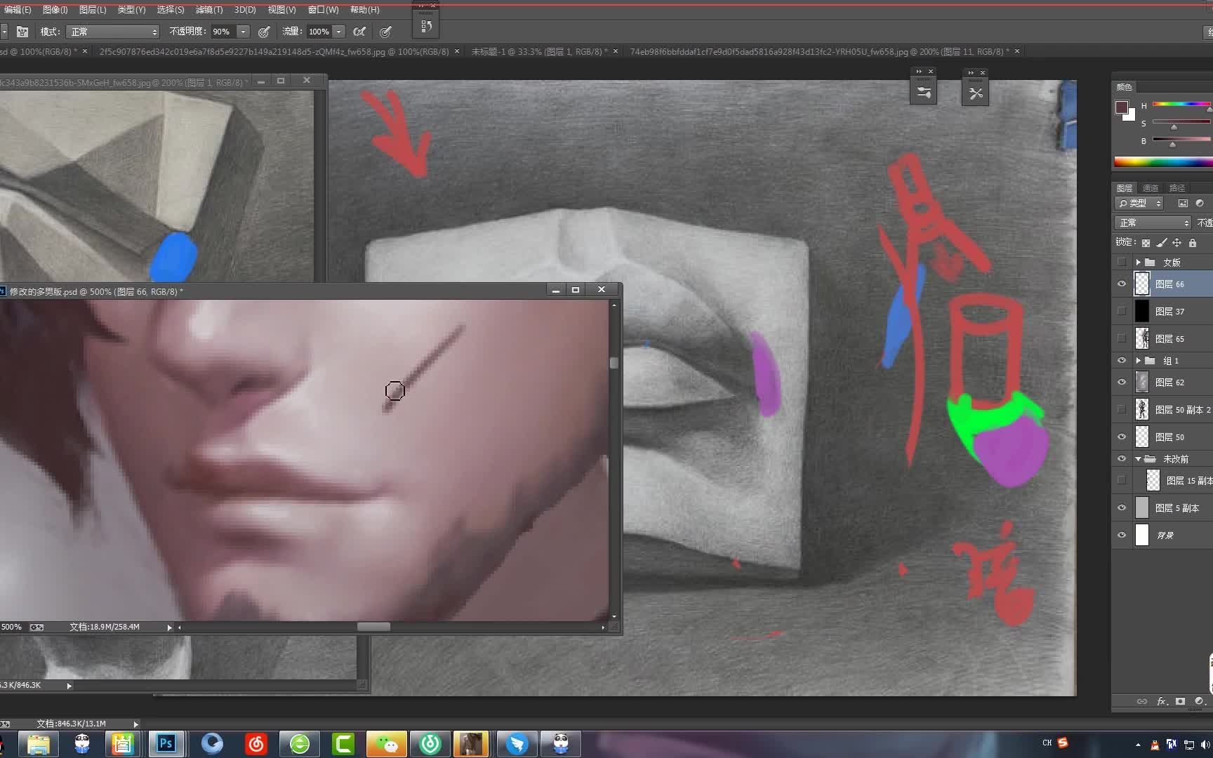Open the 模式 blend mode dropdown in options bar

click(113, 32)
